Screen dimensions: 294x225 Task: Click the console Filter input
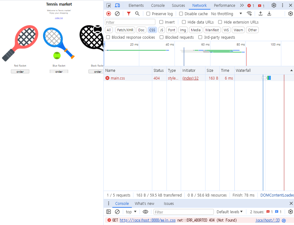click(x=184, y=212)
